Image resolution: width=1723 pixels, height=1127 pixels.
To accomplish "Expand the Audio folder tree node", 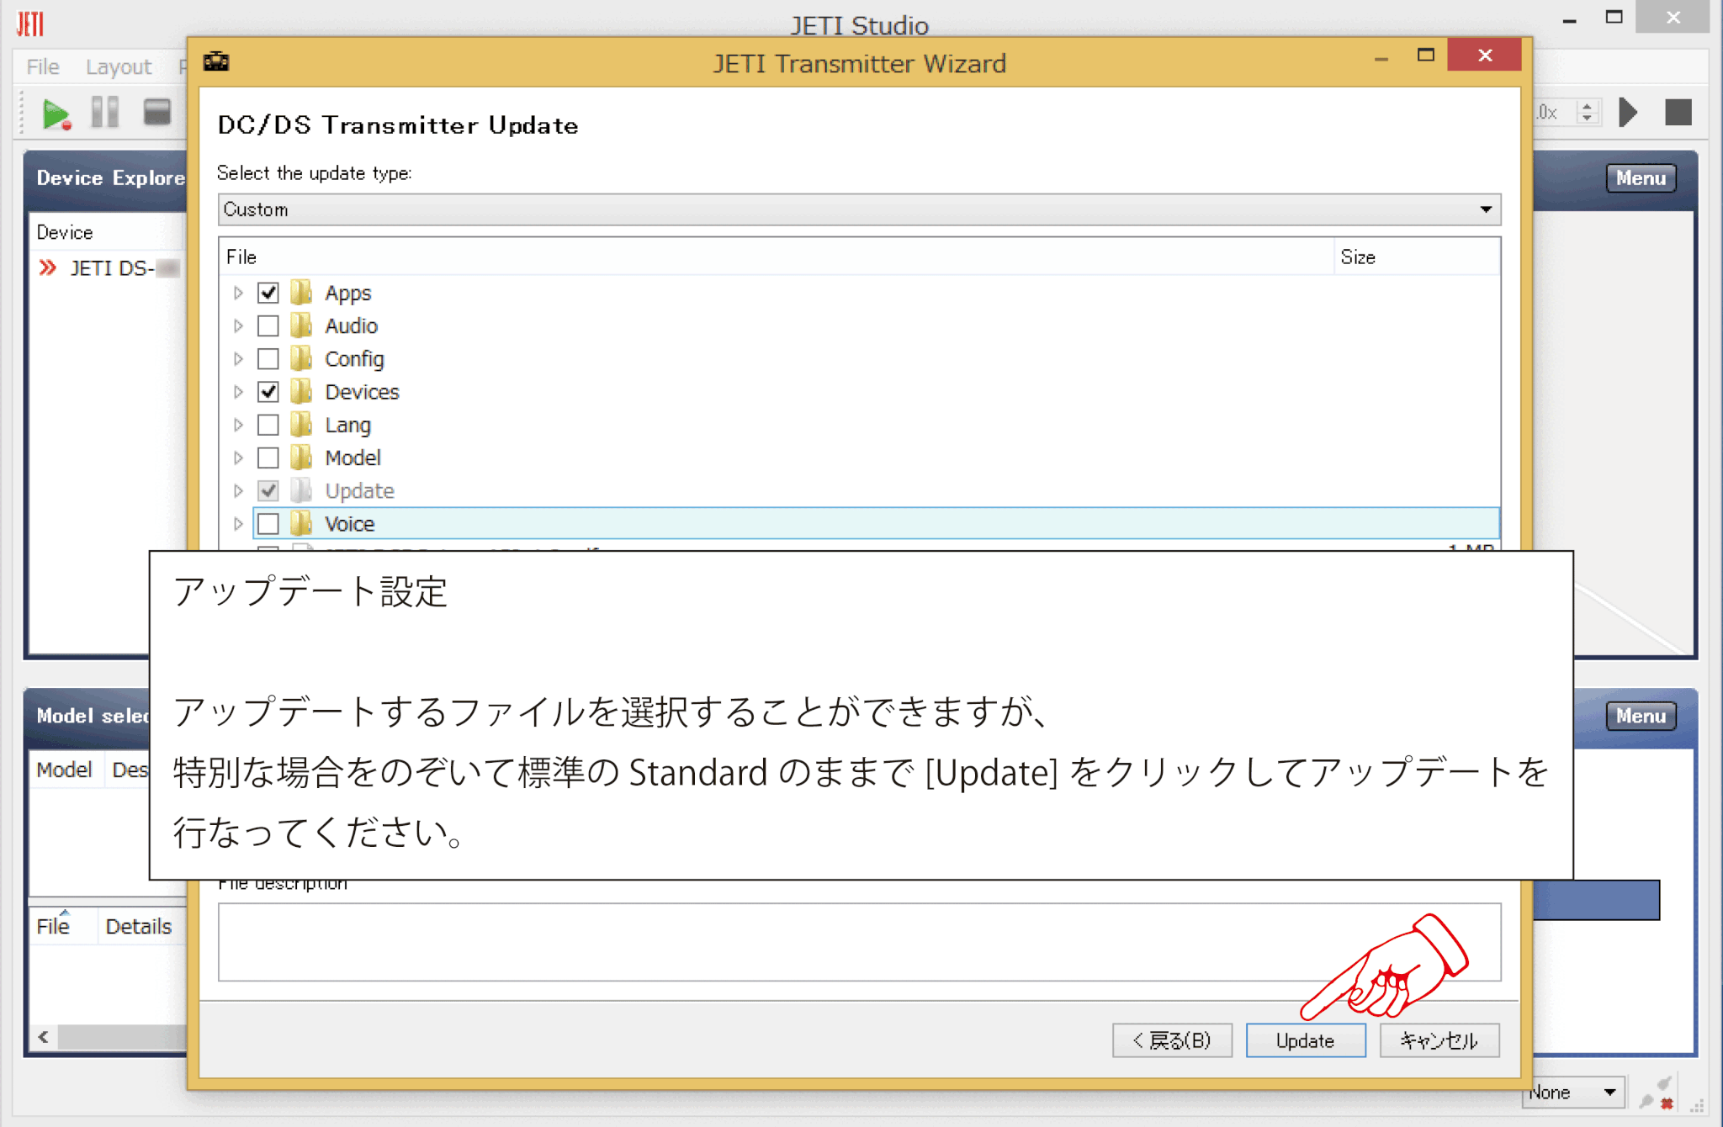I will [238, 325].
